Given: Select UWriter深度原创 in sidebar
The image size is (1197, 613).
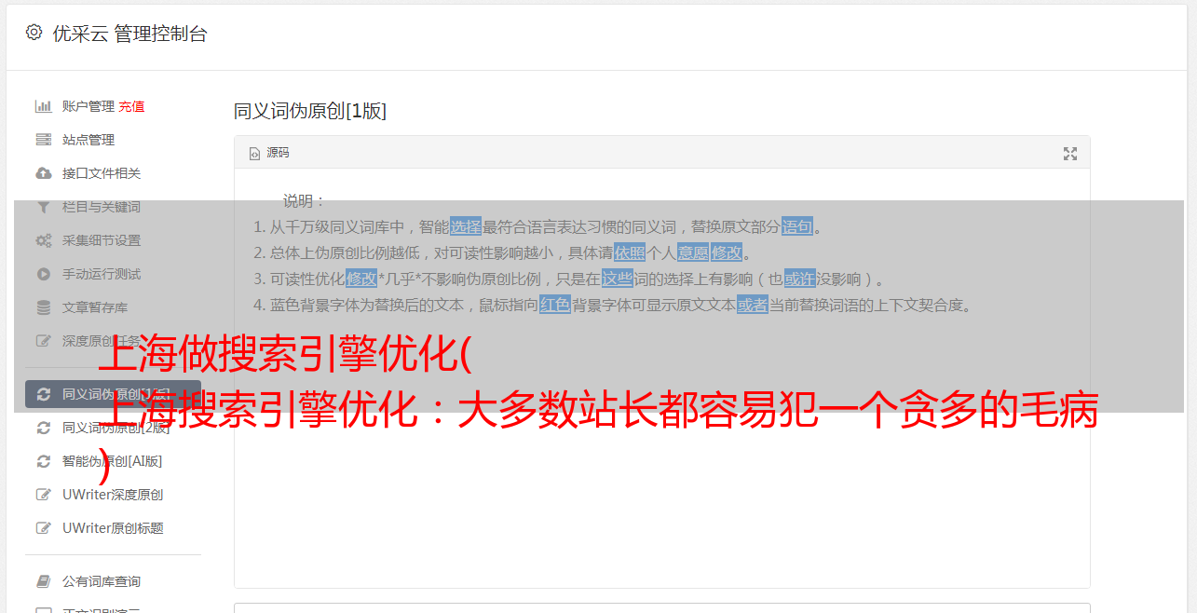Looking at the screenshot, I should pyautogui.click(x=113, y=495).
